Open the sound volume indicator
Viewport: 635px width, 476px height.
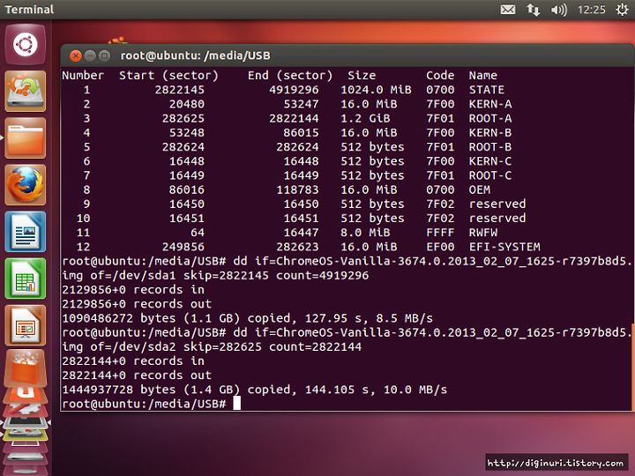[x=559, y=10]
